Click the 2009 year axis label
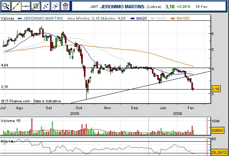This screenshot has height=156, width=229. click(x=177, y=113)
